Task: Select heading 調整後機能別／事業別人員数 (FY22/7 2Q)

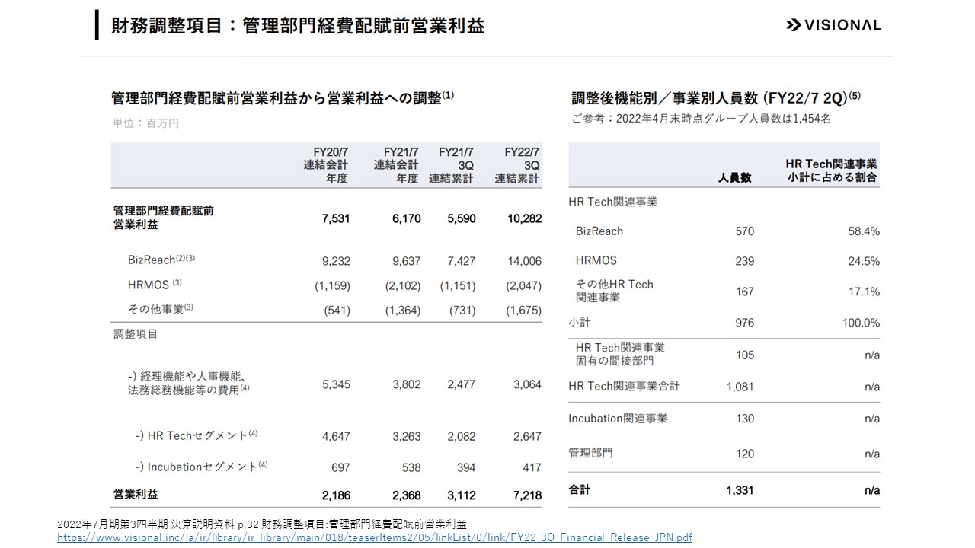Action: [x=716, y=97]
